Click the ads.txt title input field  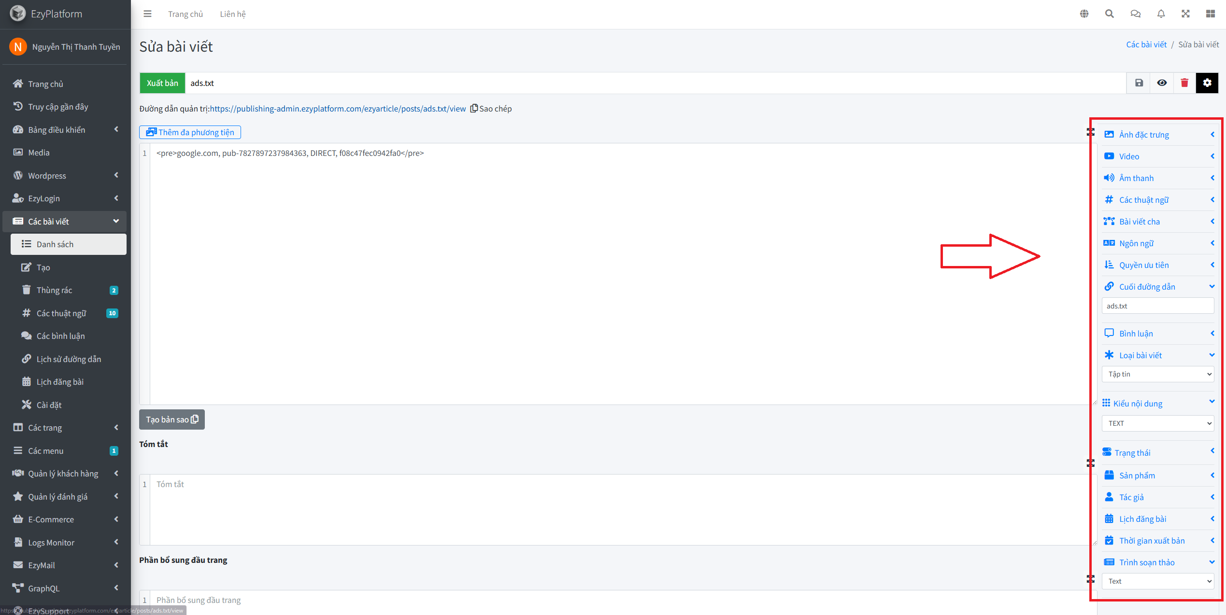(x=656, y=83)
